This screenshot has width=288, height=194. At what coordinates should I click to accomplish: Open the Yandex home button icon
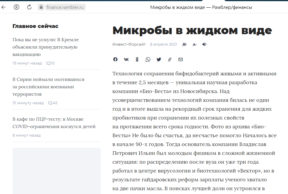point(16,7)
